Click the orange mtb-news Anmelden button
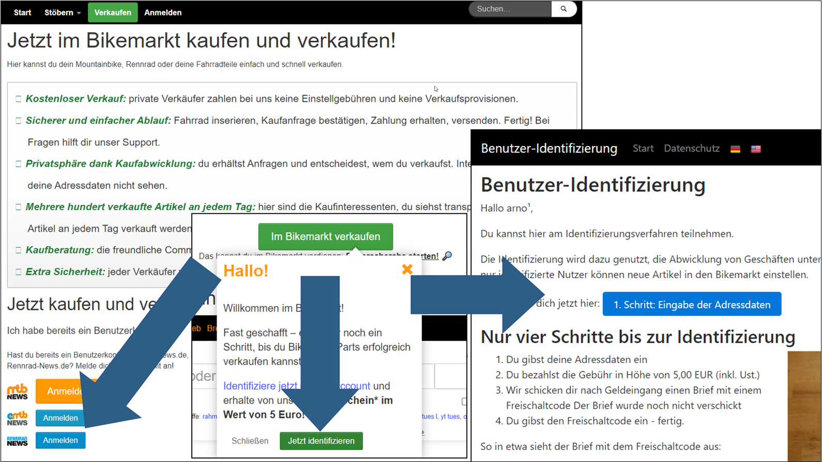The height and width of the screenshot is (462, 822). coord(62,391)
